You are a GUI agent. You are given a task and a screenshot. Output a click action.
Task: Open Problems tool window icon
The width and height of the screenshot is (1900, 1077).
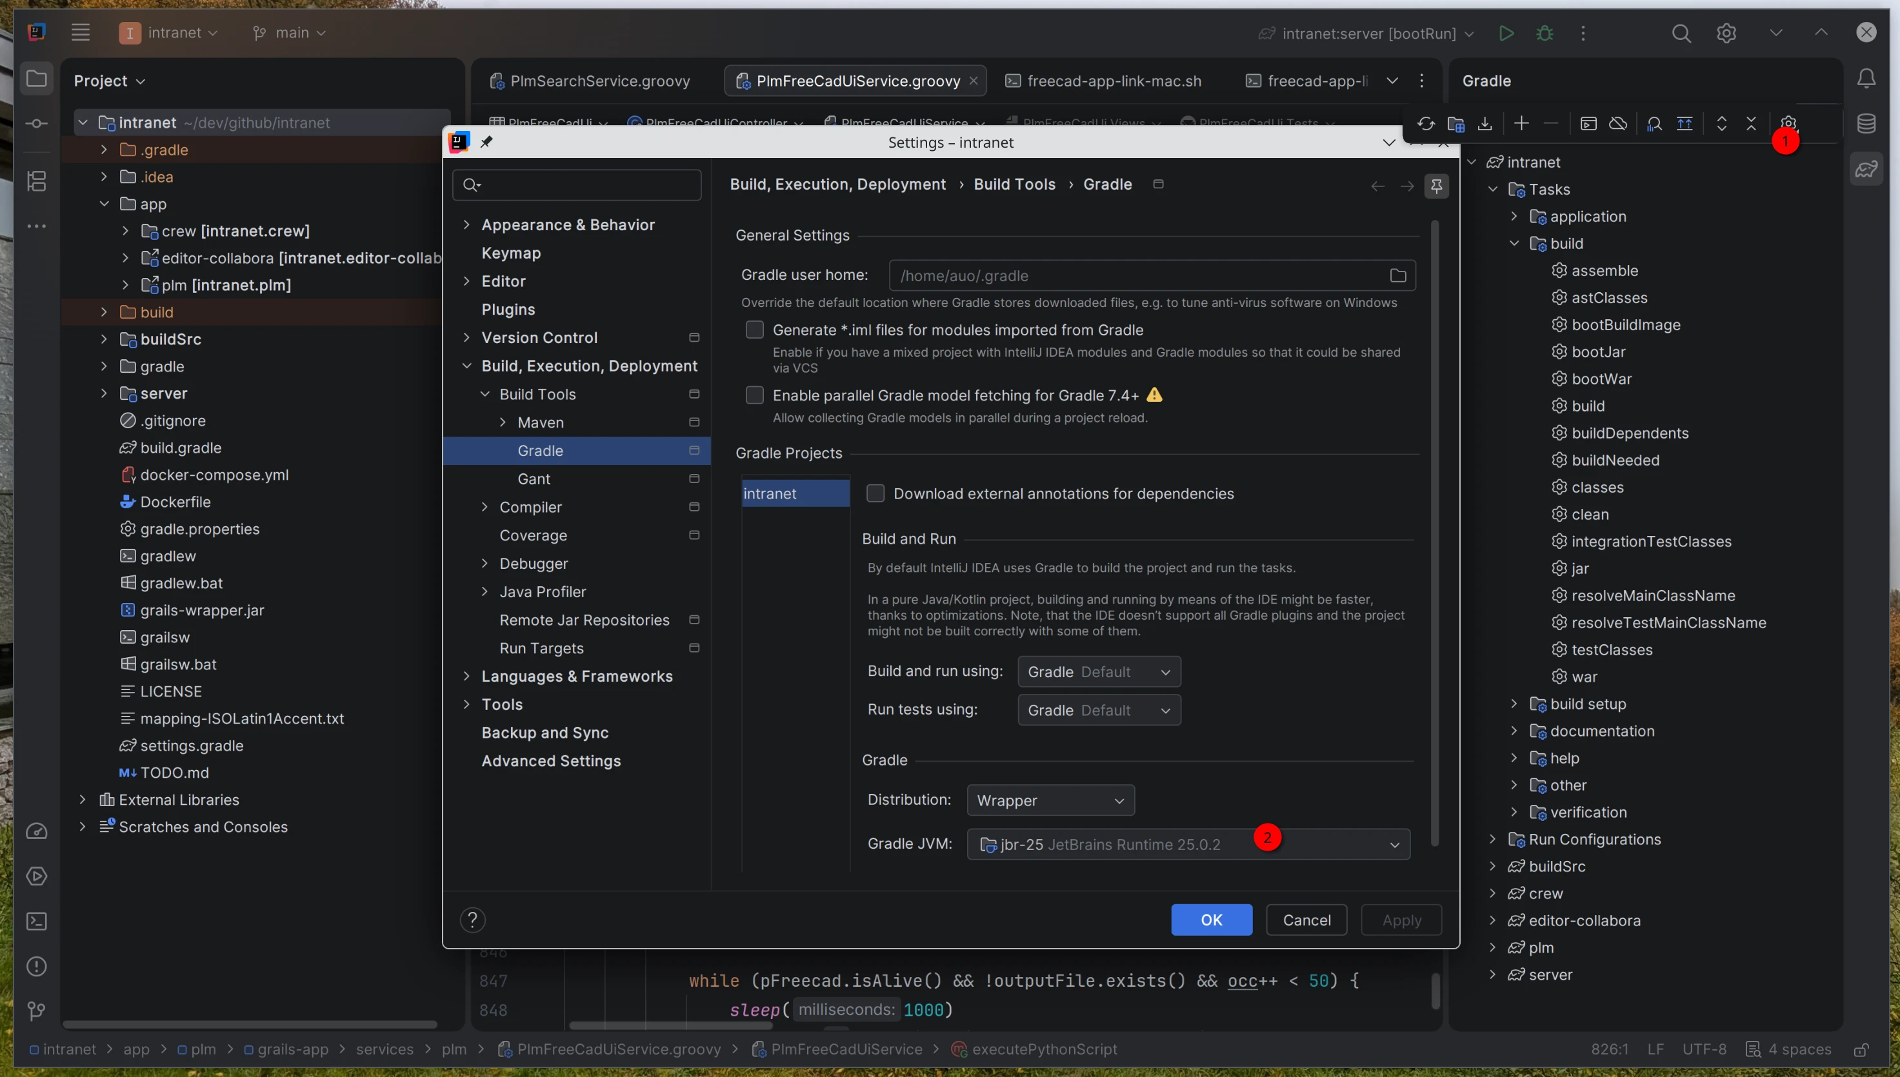36,966
